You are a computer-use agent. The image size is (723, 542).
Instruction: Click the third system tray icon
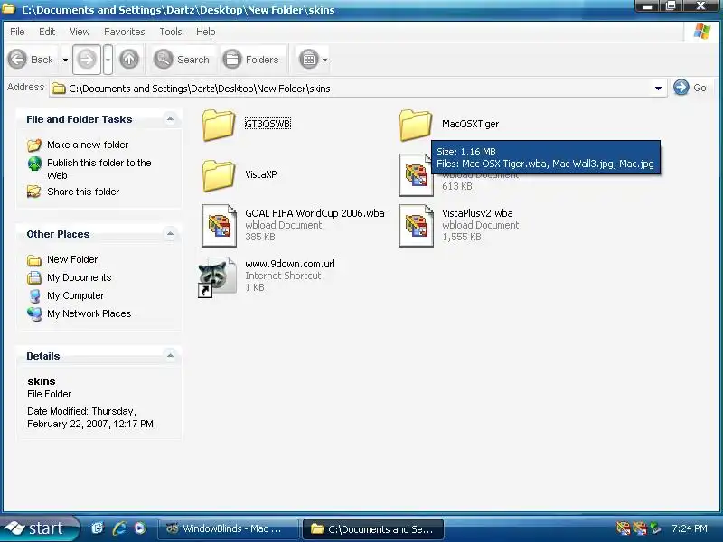pos(655,528)
